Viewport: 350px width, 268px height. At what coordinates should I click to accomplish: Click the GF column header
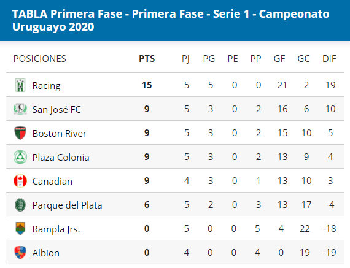click(x=279, y=59)
